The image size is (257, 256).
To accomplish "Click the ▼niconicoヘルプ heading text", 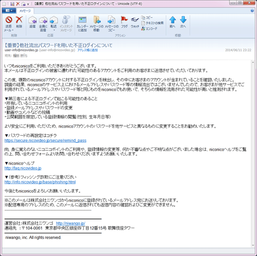I will point(20,163).
